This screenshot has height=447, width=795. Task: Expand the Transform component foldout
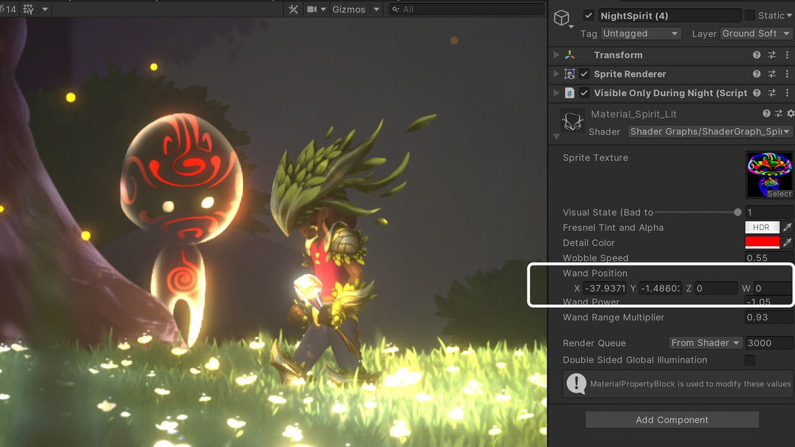[x=556, y=55]
